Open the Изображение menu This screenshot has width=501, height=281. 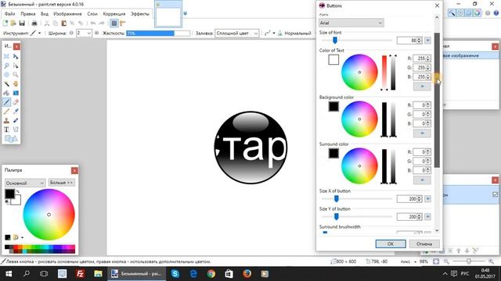(x=67, y=14)
